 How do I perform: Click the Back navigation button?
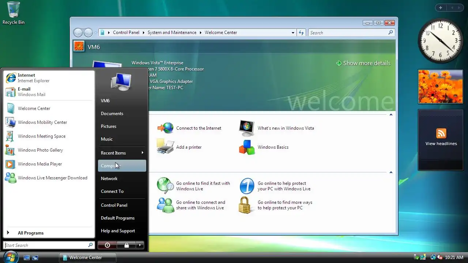pyautogui.click(x=78, y=33)
